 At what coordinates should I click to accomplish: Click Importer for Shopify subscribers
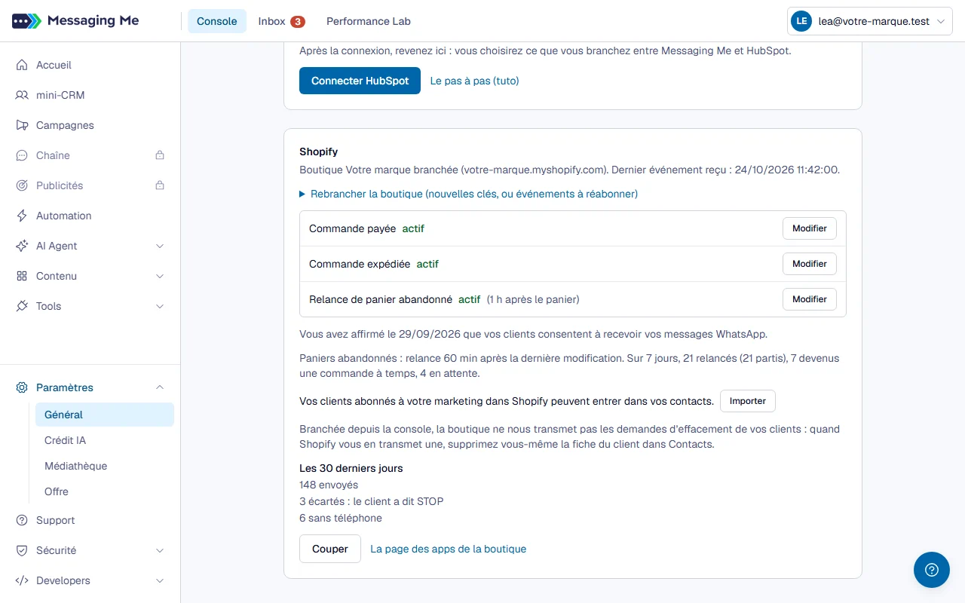pos(748,401)
